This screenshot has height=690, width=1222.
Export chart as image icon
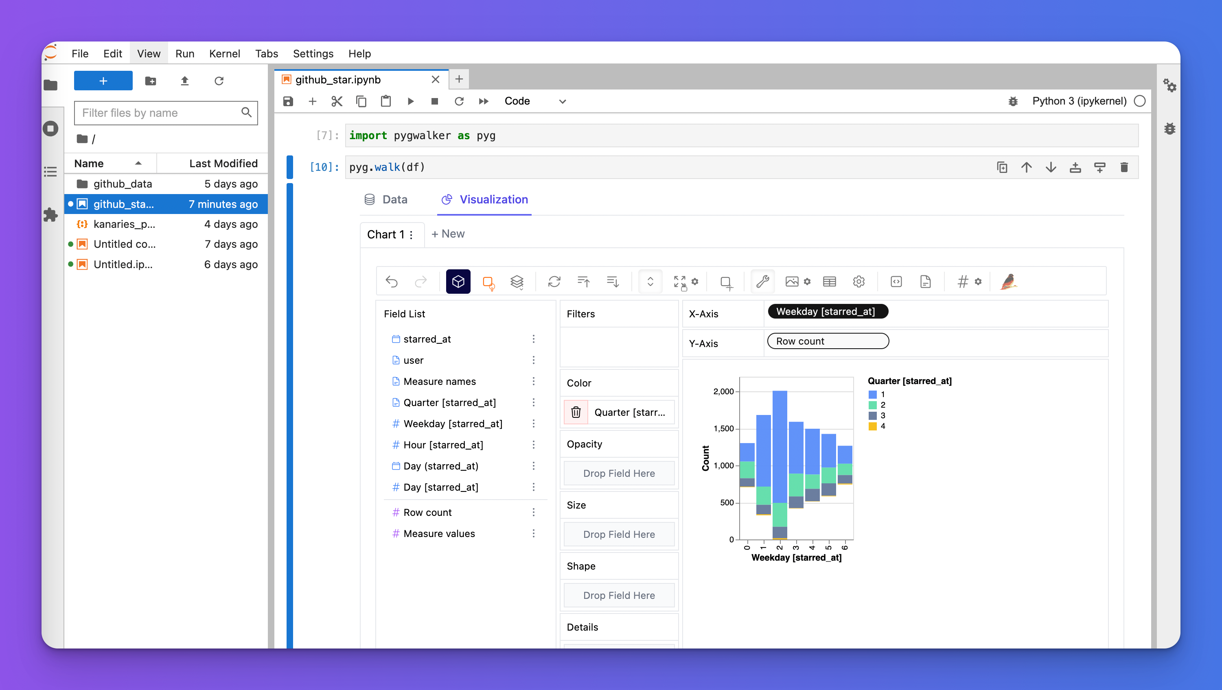(x=791, y=282)
